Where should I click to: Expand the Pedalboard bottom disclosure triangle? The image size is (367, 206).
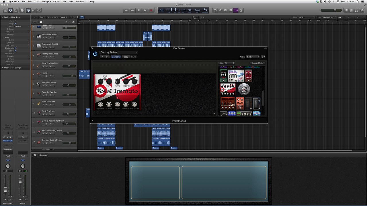tap(93, 121)
